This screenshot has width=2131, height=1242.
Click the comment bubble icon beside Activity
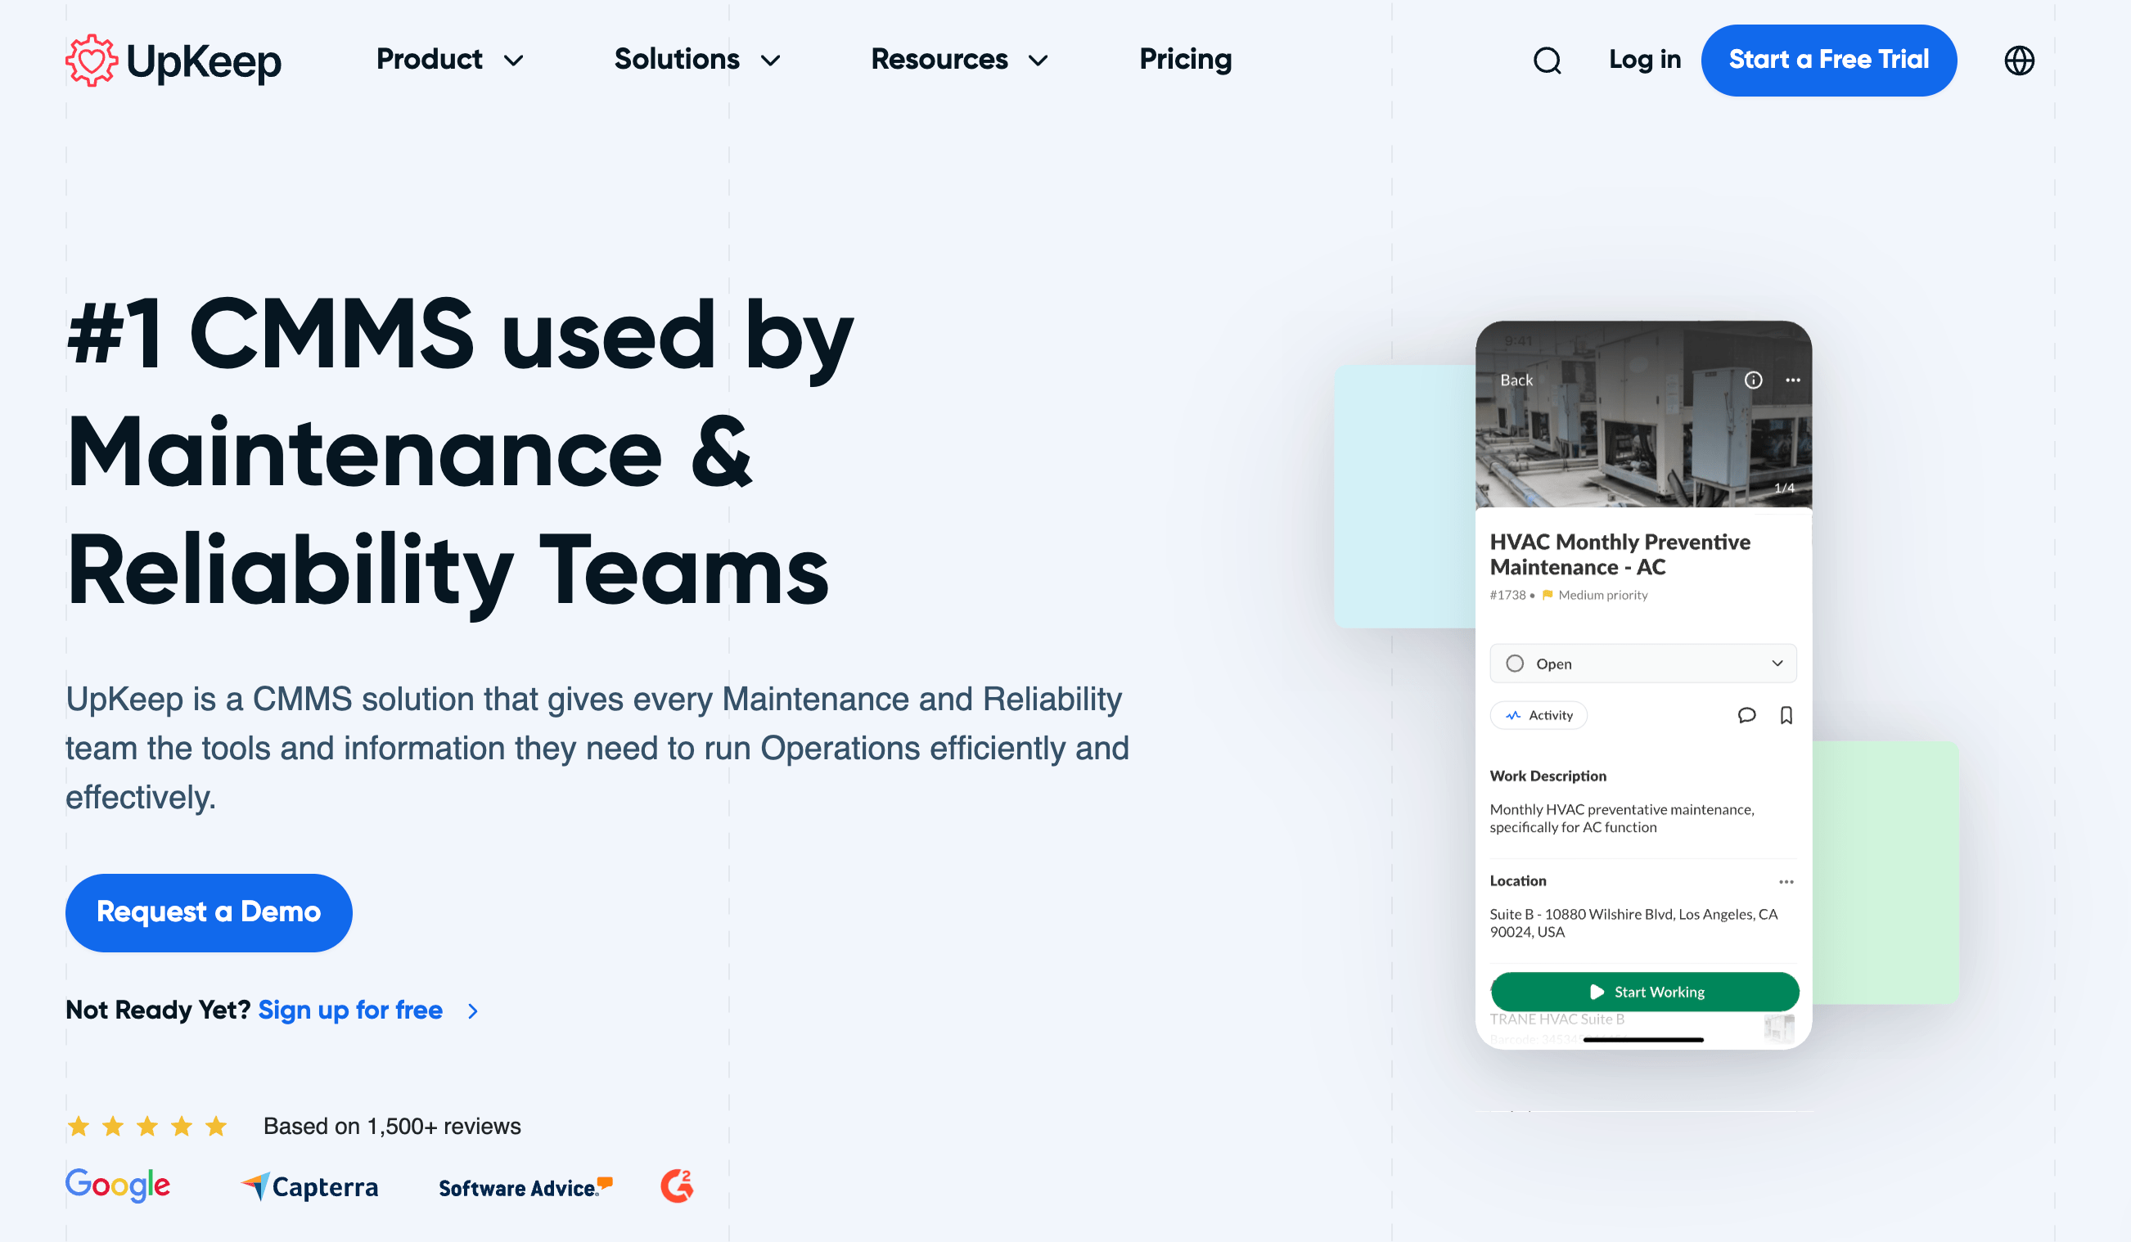pyautogui.click(x=1746, y=715)
